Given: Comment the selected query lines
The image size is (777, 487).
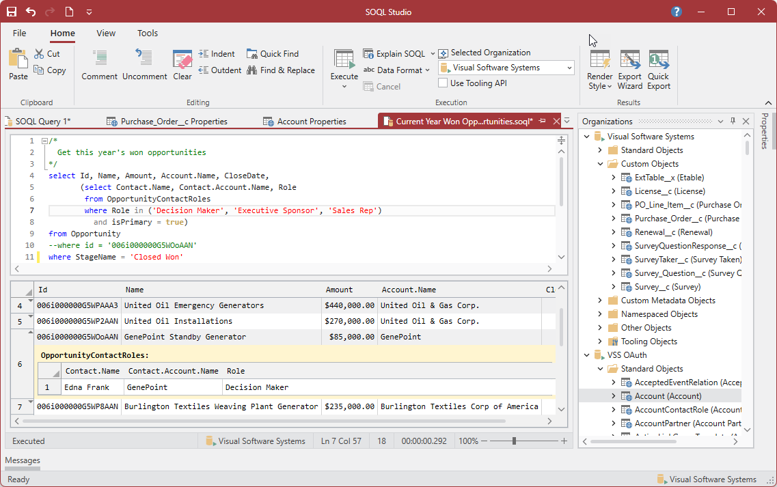Looking at the screenshot, I should click(x=100, y=64).
